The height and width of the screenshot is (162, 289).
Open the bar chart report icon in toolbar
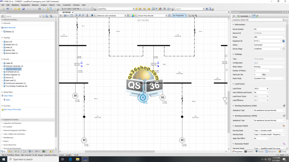click(x=160, y=9)
